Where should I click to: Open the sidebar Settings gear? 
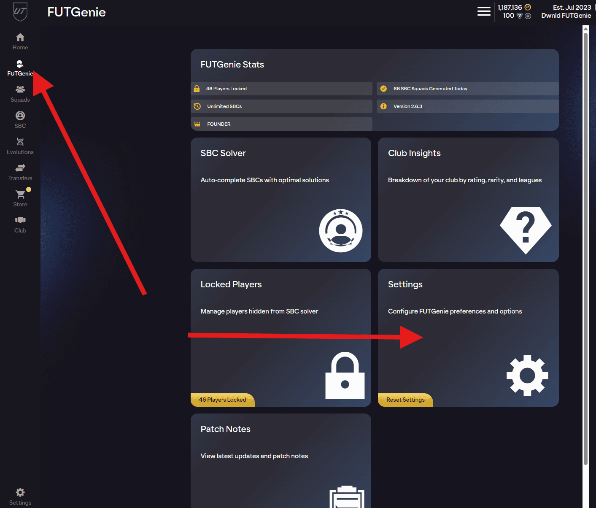(20, 492)
